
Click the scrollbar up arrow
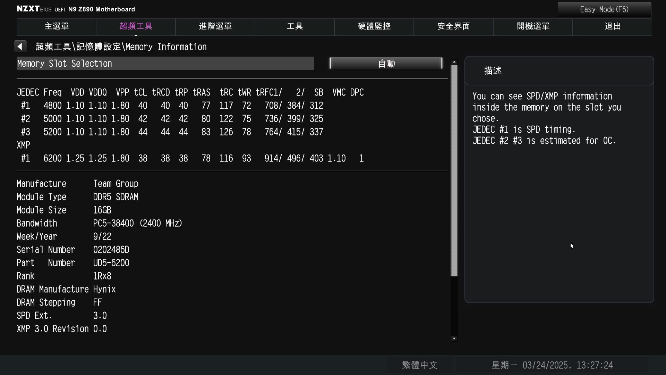click(x=454, y=62)
